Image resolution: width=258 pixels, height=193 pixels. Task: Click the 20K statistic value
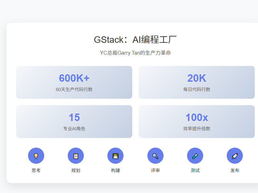pyautogui.click(x=197, y=78)
